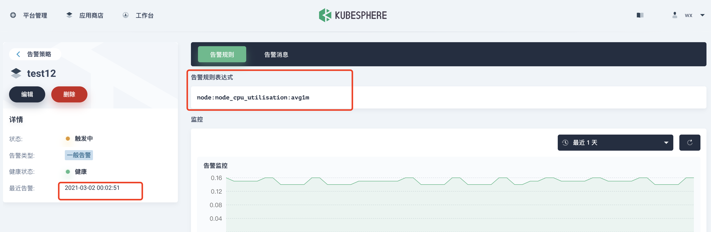Click the 最近告警 field label
711x232 pixels.
click(x=22, y=188)
